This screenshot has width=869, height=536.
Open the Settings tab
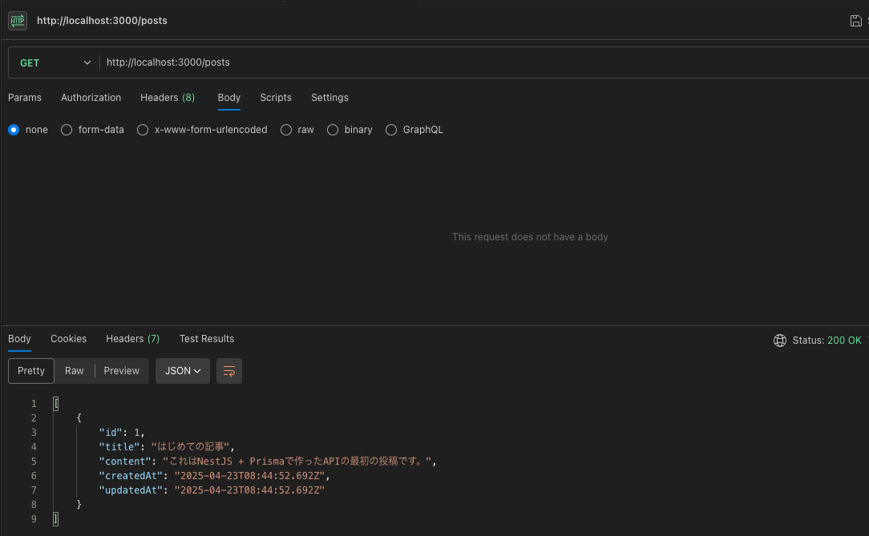pyautogui.click(x=329, y=98)
